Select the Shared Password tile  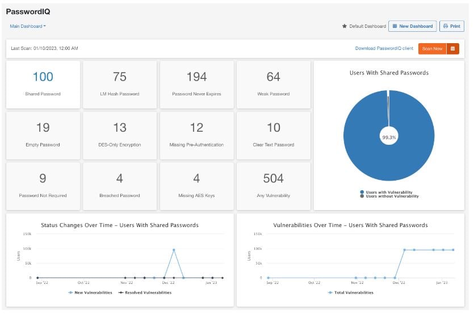coord(43,84)
